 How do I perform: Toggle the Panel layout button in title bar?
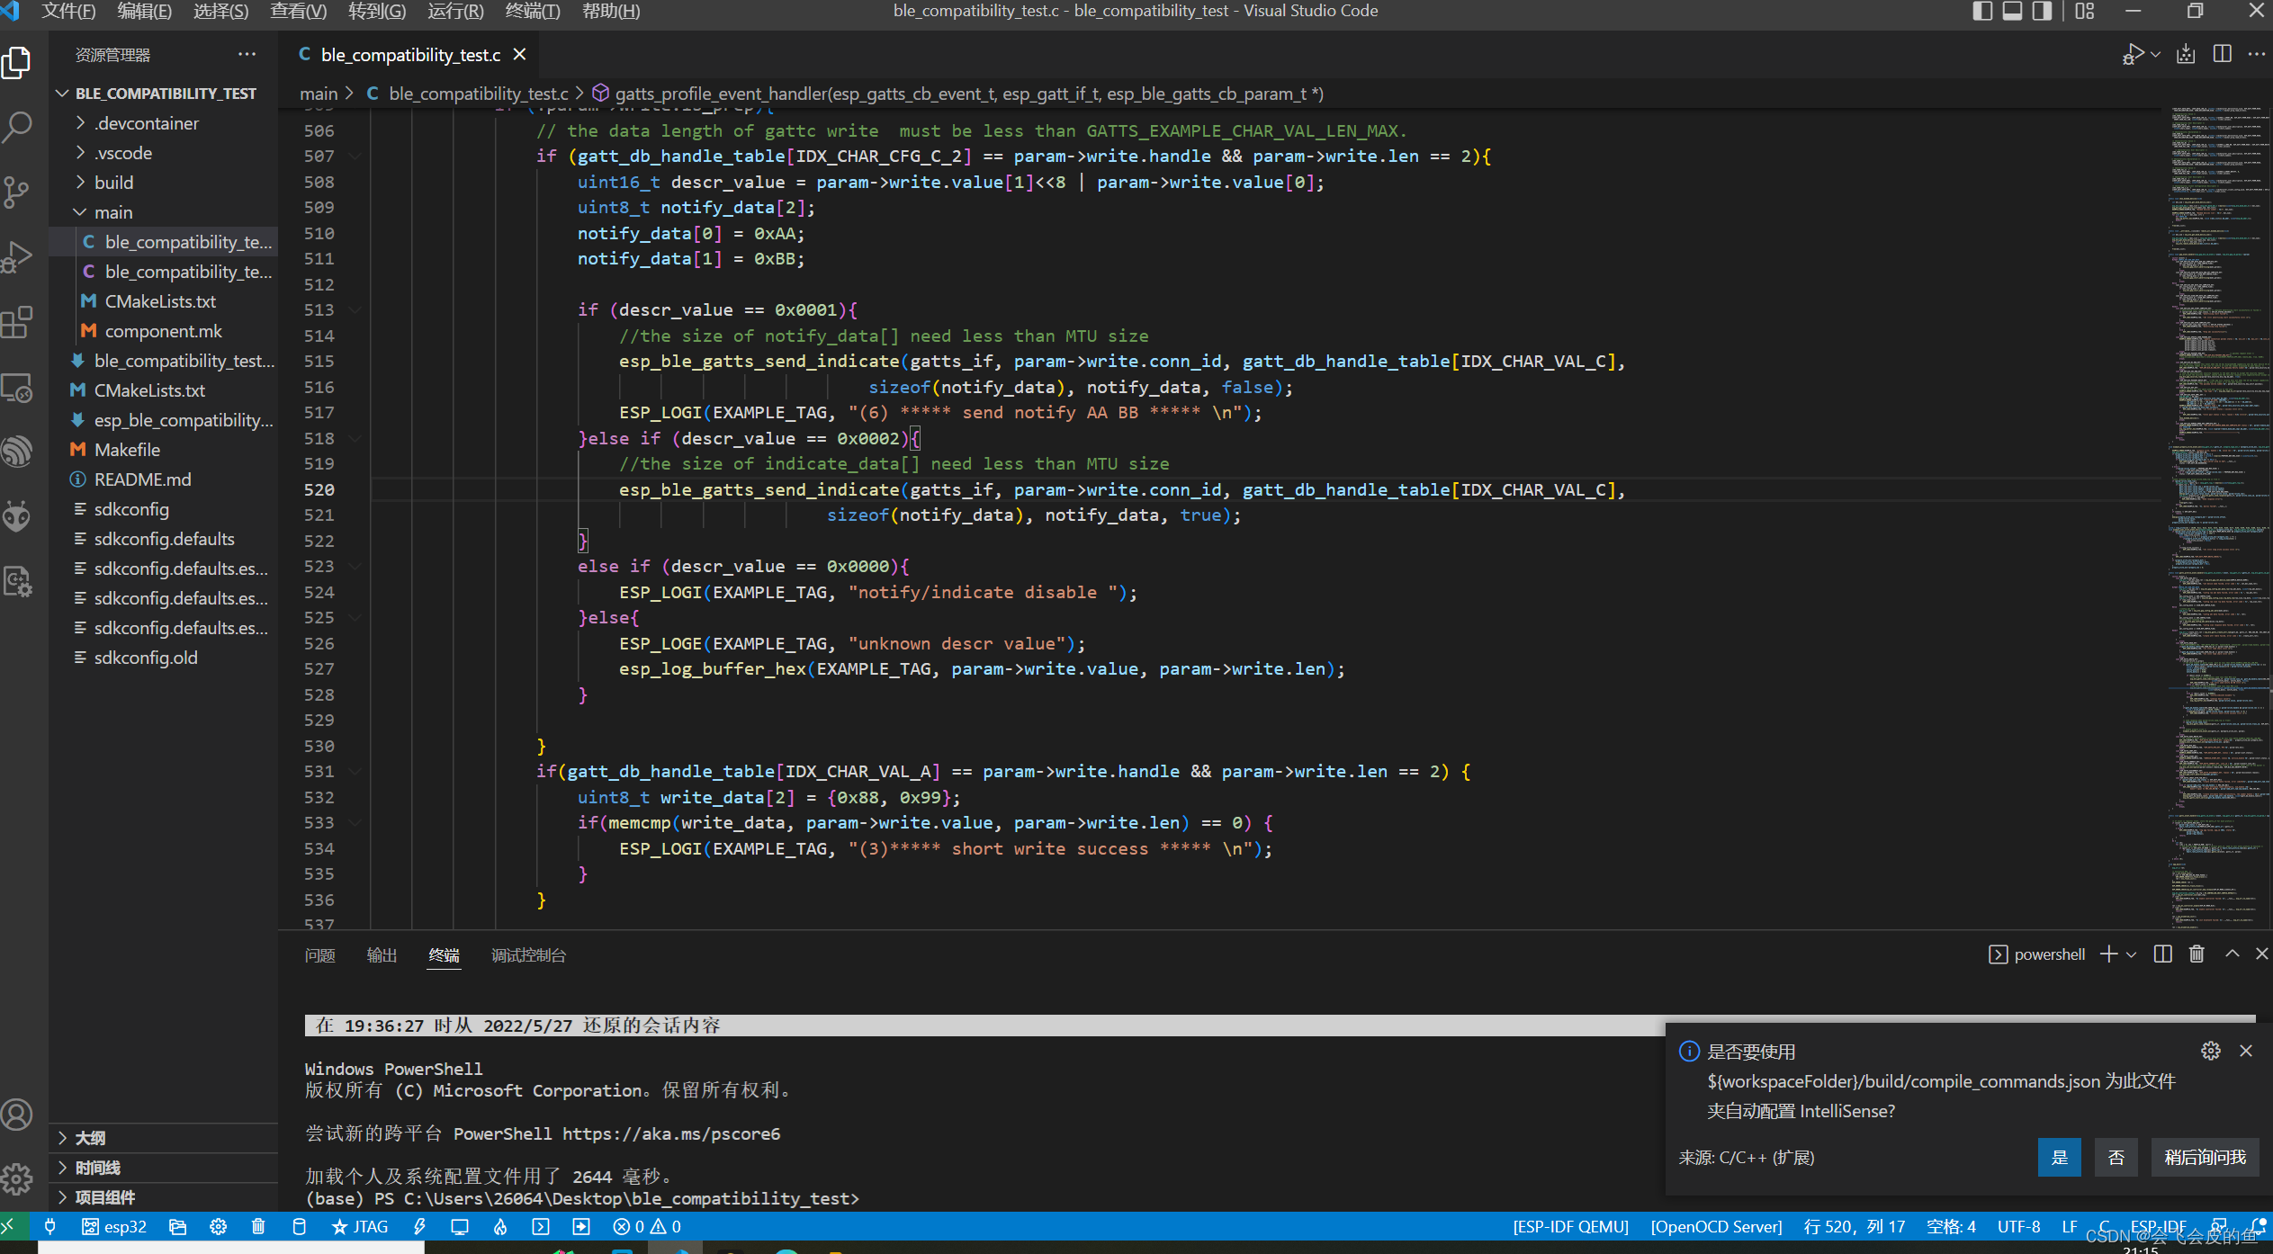pos(2013,11)
